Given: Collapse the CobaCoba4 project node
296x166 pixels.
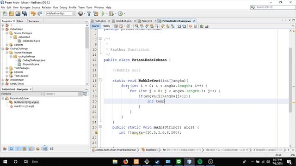Looking at the screenshot, I should (x=3, y=29).
